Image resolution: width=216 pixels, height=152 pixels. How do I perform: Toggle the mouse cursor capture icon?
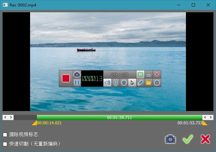pyautogui.click(x=132, y=83)
